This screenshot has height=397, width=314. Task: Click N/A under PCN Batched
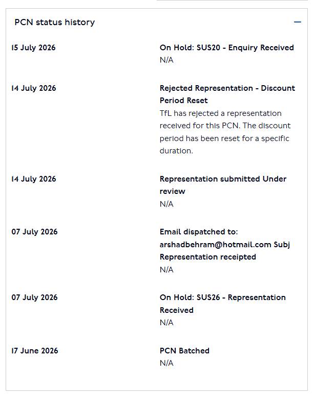pos(166,363)
